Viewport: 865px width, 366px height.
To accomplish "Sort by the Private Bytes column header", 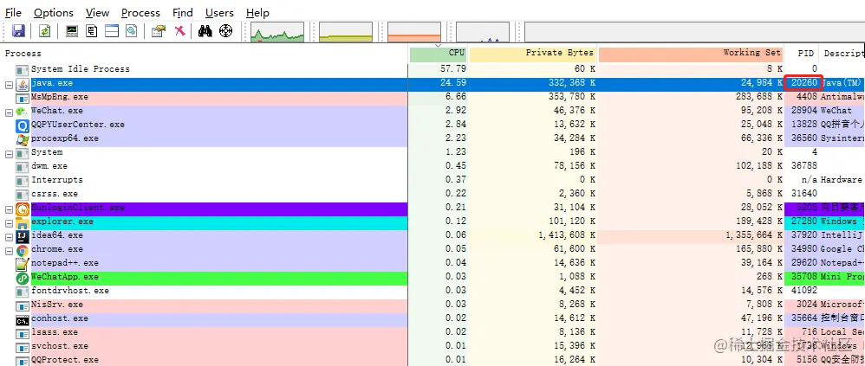I will tap(532, 54).
